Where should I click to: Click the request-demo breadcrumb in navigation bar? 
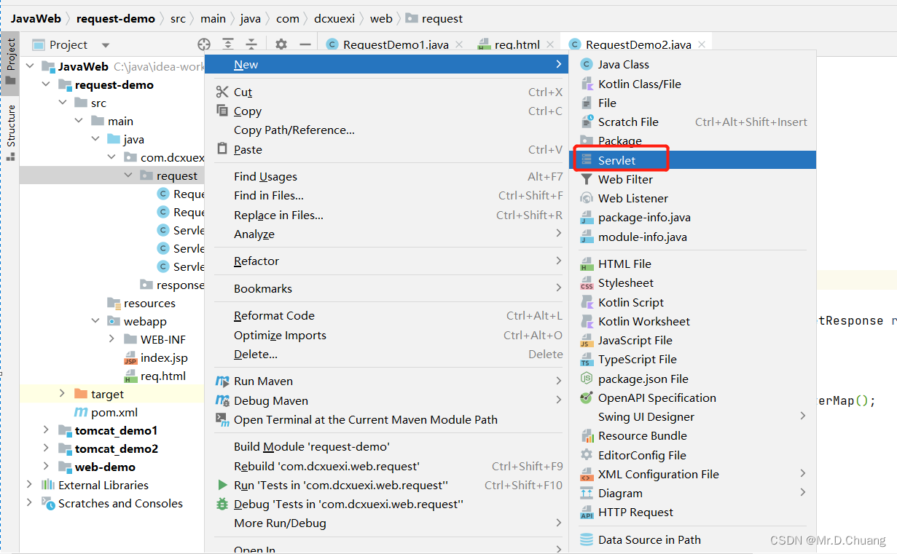pos(115,18)
